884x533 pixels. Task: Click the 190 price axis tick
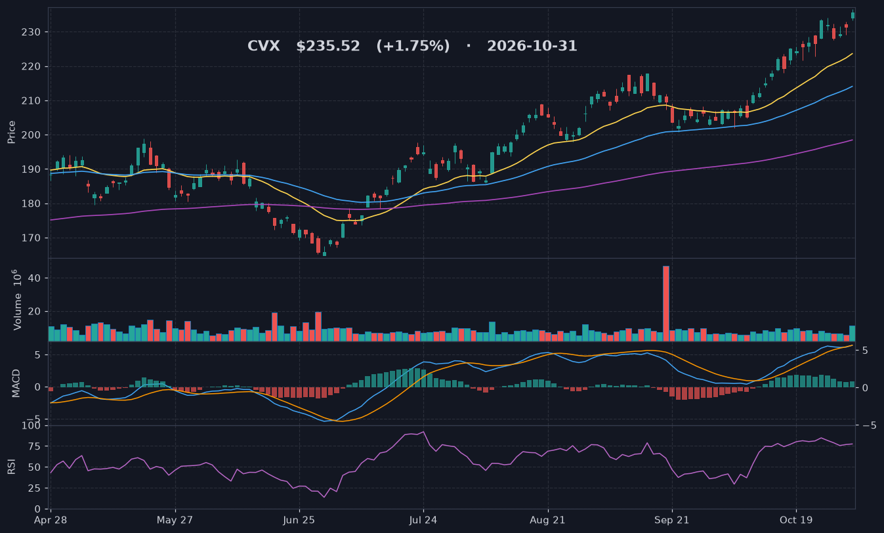(x=31, y=169)
